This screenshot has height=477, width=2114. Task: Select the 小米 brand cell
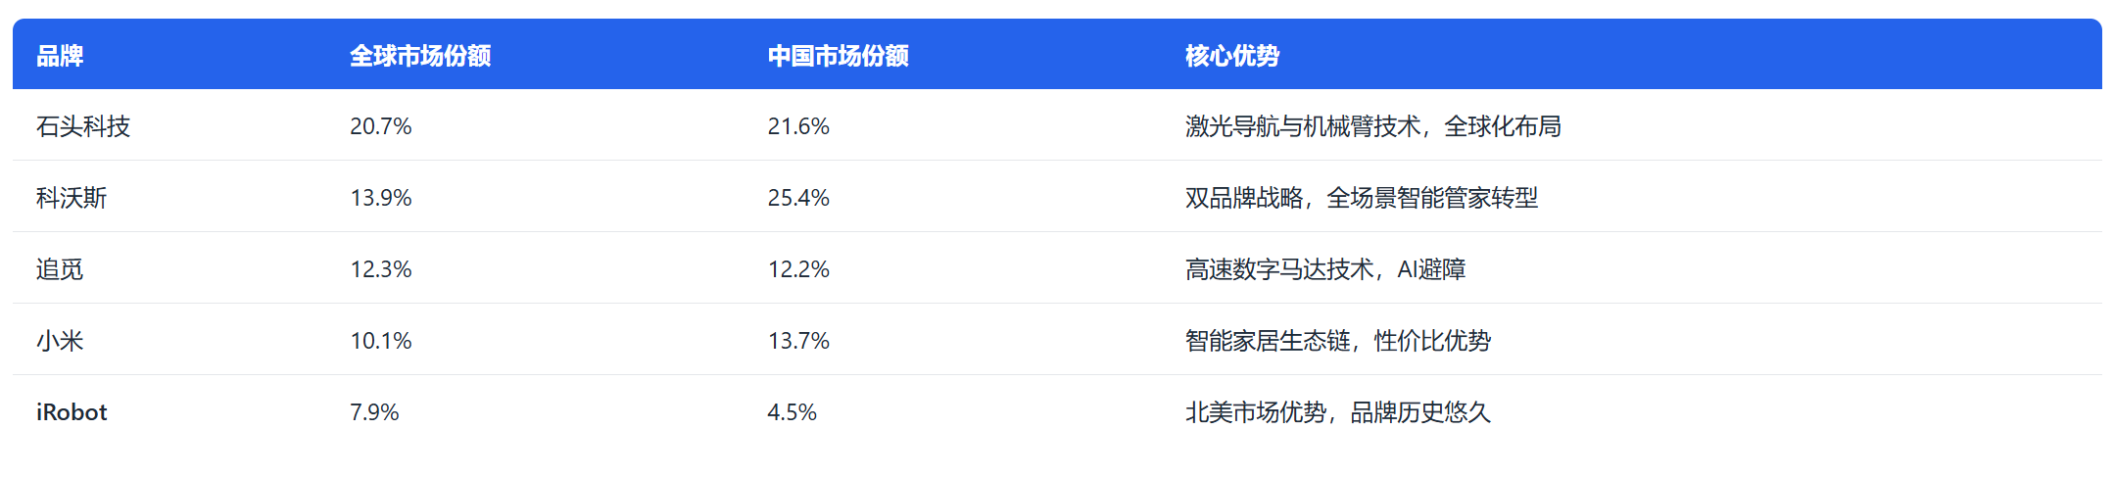[60, 341]
